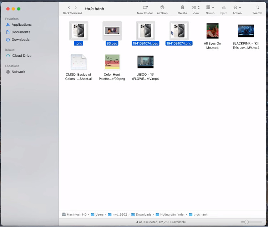Select Network in the sidebar
Image resolution: width=268 pixels, height=227 pixels.
[18, 72]
